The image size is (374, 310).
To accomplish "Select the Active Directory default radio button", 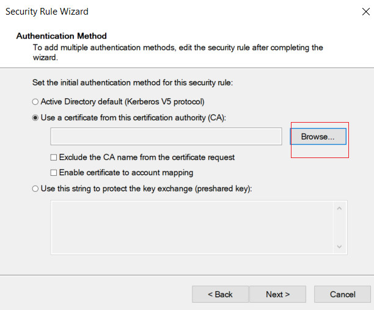I will click(35, 102).
